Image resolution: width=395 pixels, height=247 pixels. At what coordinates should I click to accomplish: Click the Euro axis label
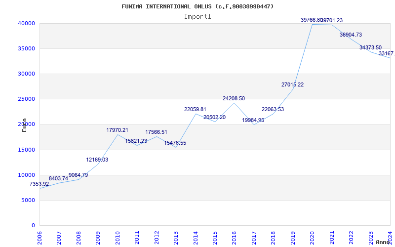[24, 125]
